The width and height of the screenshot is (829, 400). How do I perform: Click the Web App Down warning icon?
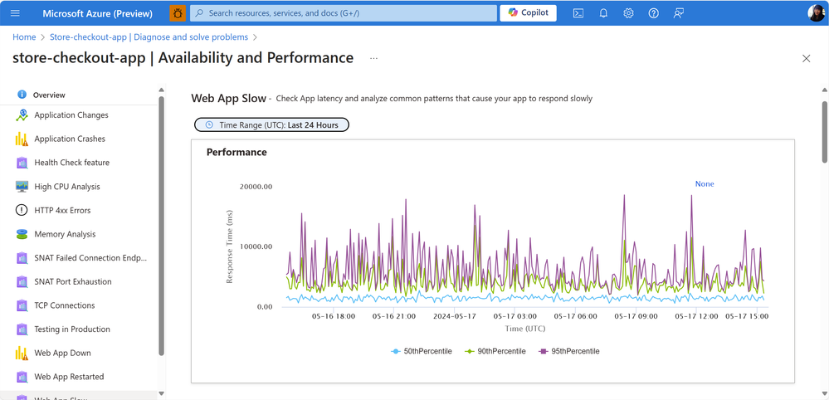(22, 353)
